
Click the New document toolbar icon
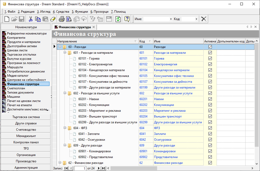pyautogui.click(x=7, y=19)
